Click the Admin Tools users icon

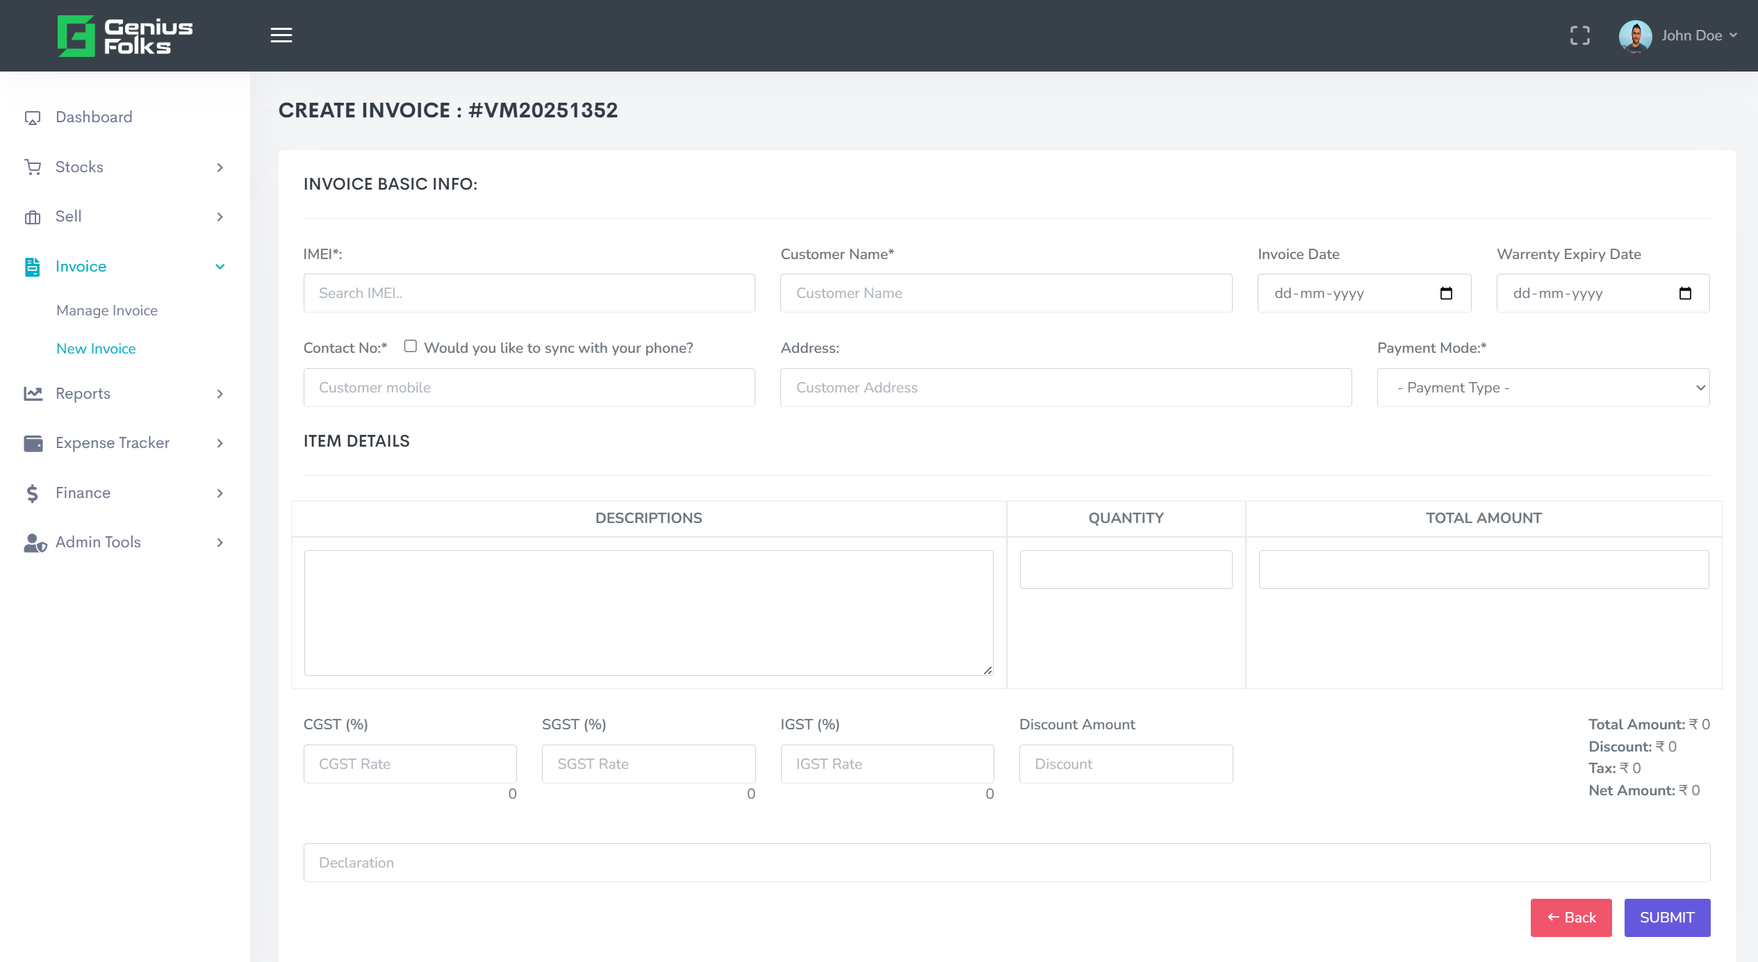tap(33, 542)
